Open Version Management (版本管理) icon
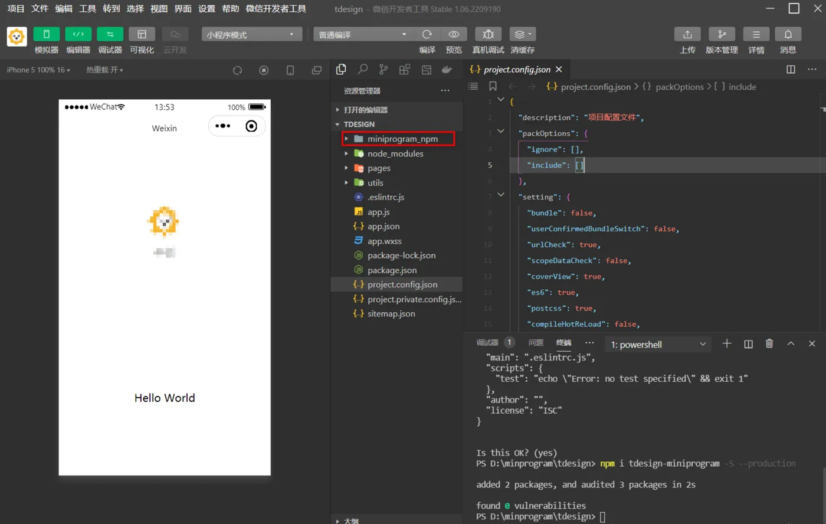The width and height of the screenshot is (826, 524). click(x=722, y=35)
